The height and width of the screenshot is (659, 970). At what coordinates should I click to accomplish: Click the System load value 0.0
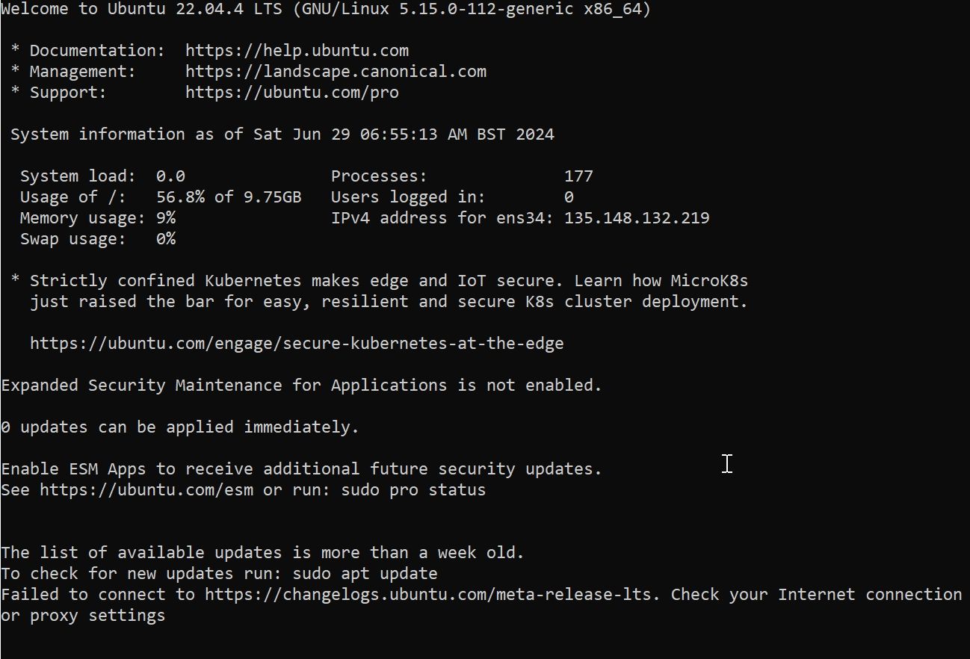170,176
